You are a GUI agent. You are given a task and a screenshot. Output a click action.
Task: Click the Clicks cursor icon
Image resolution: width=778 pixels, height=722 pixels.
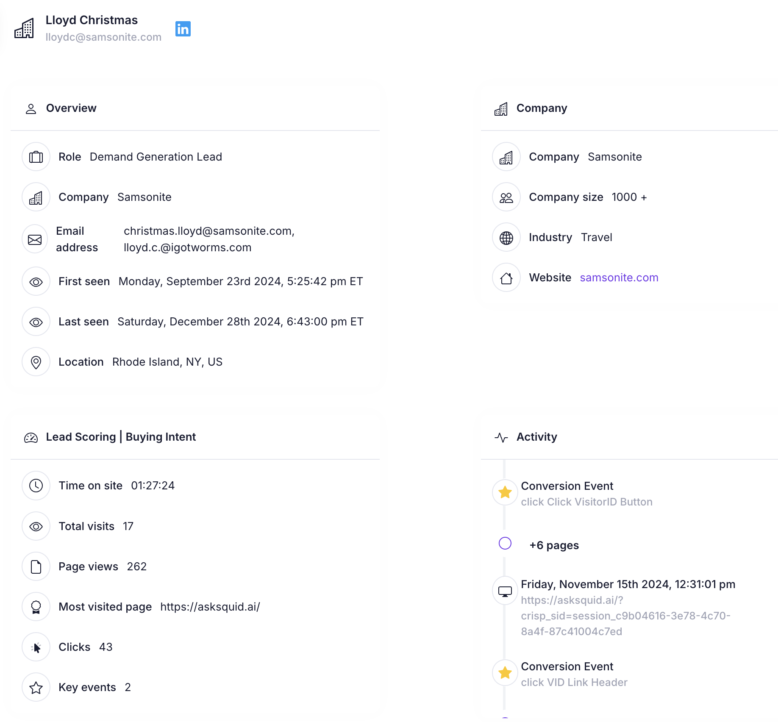tap(36, 647)
